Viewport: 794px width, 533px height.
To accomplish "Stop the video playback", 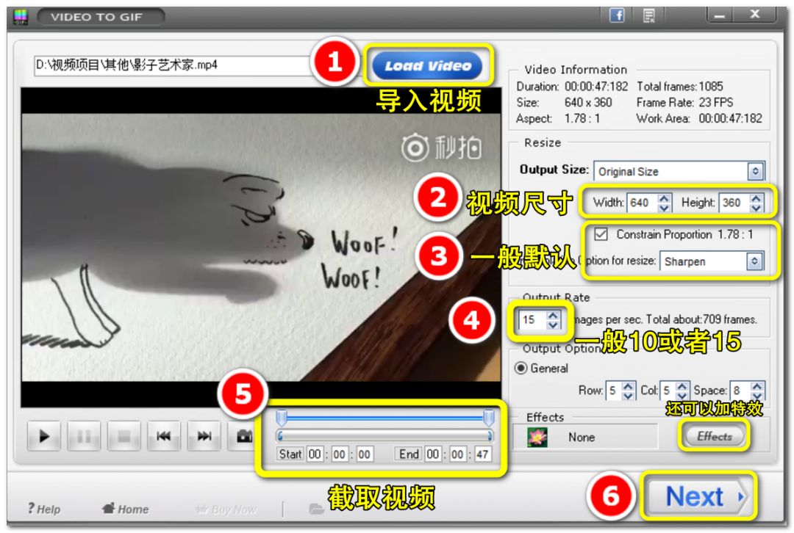I will click(124, 435).
